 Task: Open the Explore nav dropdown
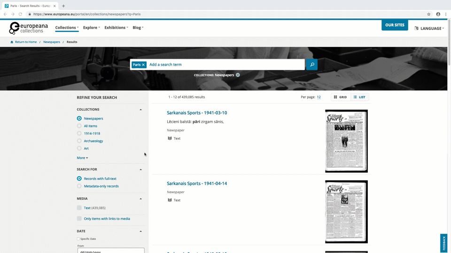point(92,28)
